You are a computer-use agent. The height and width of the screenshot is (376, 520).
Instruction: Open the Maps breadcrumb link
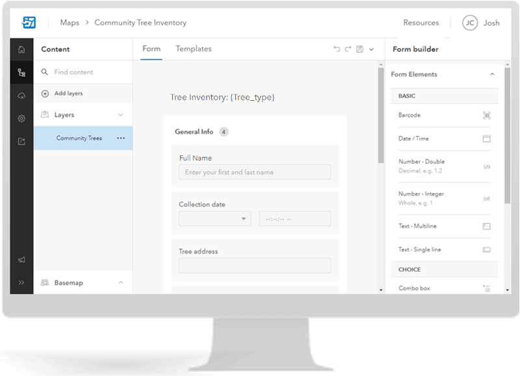[x=71, y=23]
